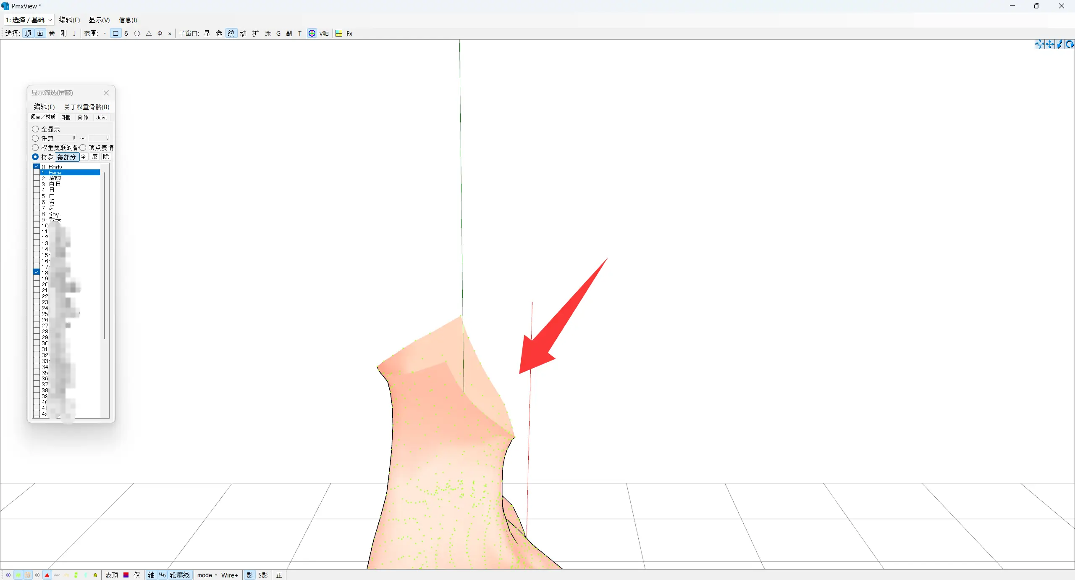Viewport: 1075px width, 580px height.
Task: Click the four-color grid icon beside Fx
Action: tap(339, 34)
